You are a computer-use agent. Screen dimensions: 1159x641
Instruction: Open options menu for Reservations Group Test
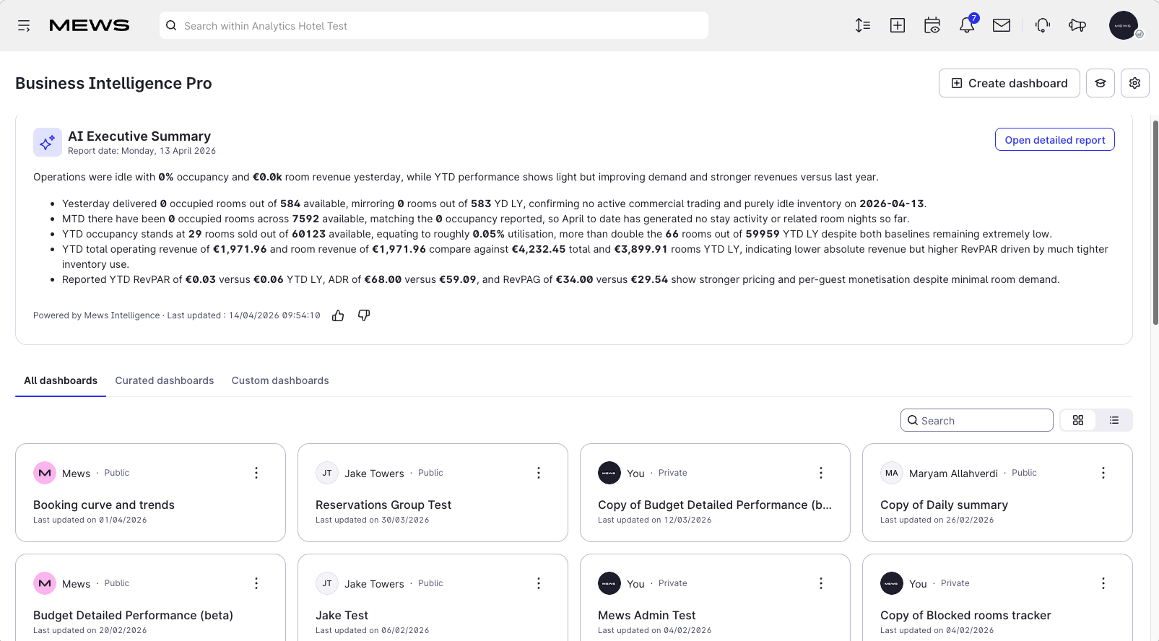point(539,473)
